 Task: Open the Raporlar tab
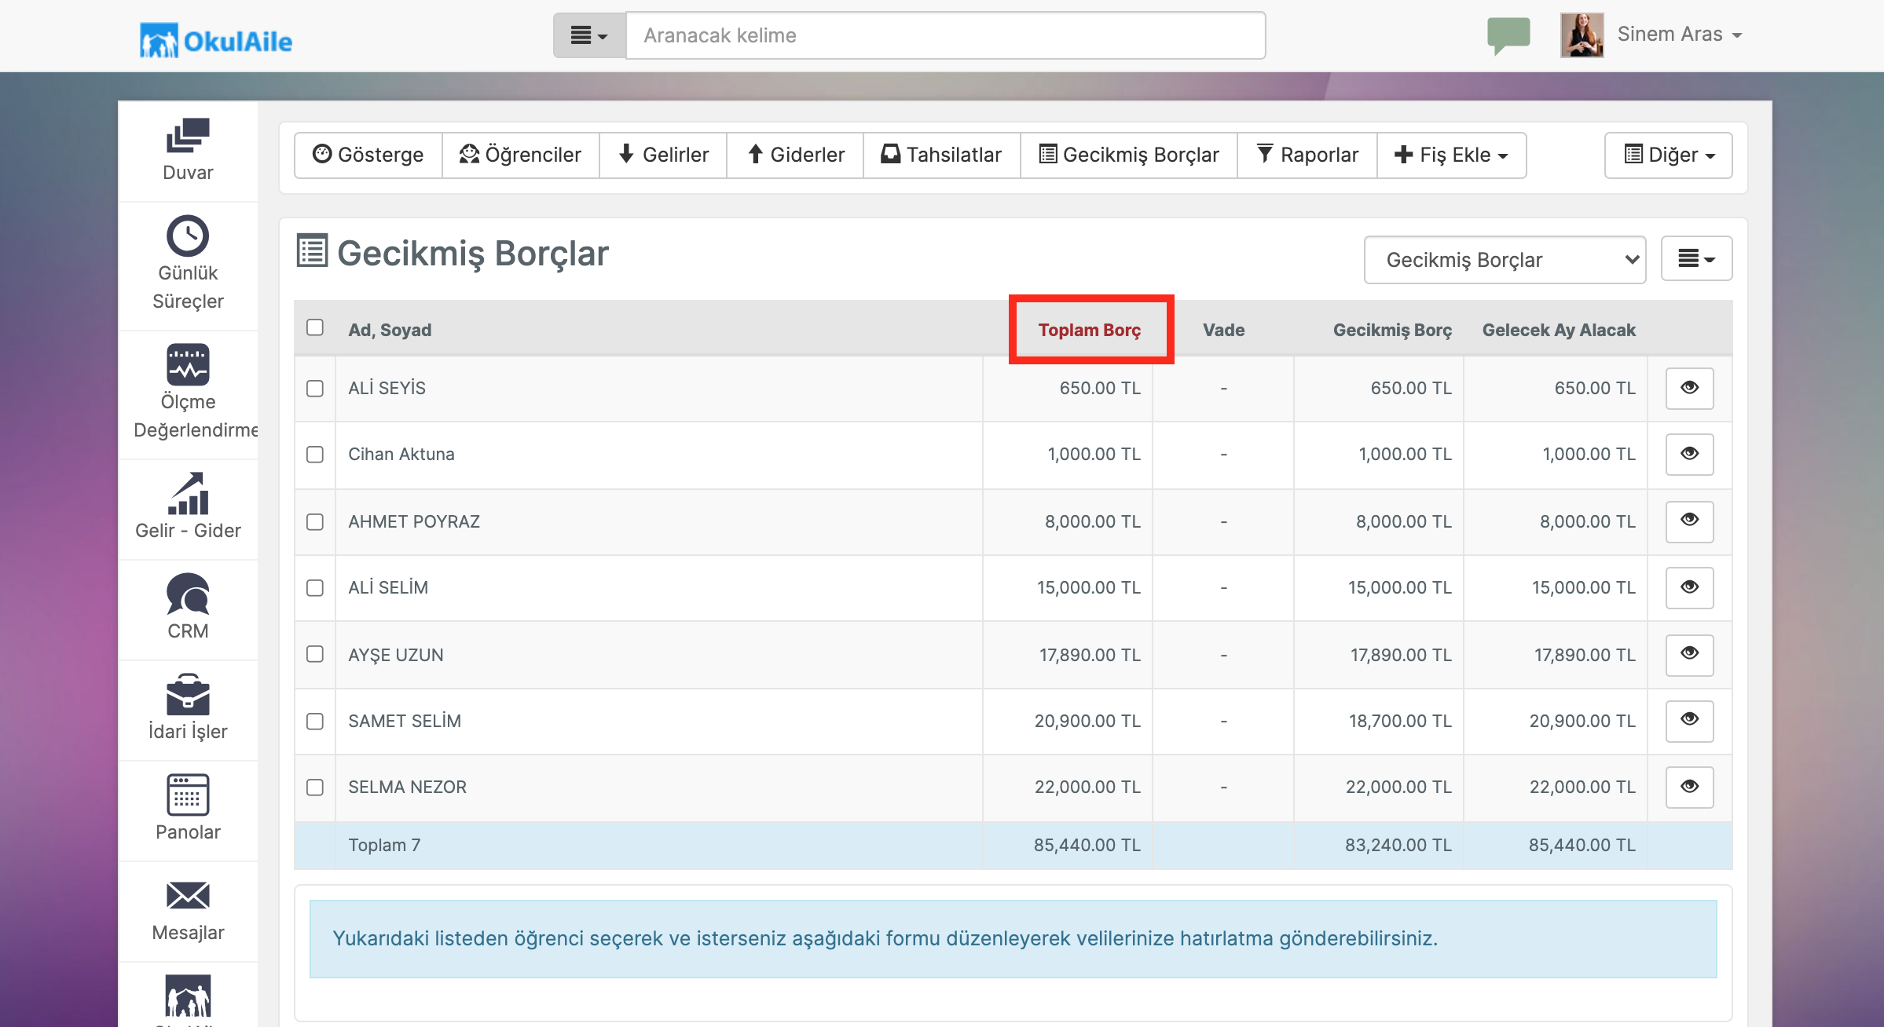click(1307, 155)
